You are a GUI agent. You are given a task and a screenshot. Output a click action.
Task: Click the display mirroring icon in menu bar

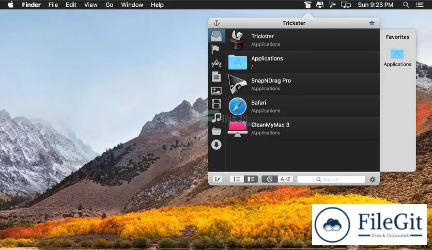coord(346,5)
